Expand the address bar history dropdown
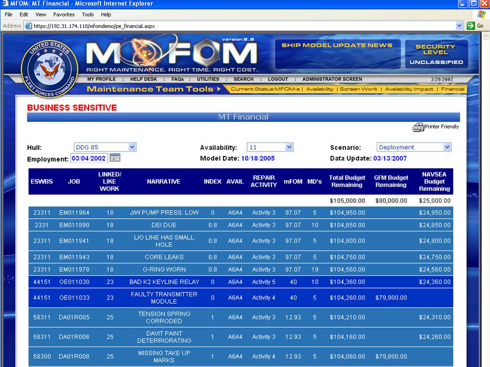 click(x=459, y=26)
